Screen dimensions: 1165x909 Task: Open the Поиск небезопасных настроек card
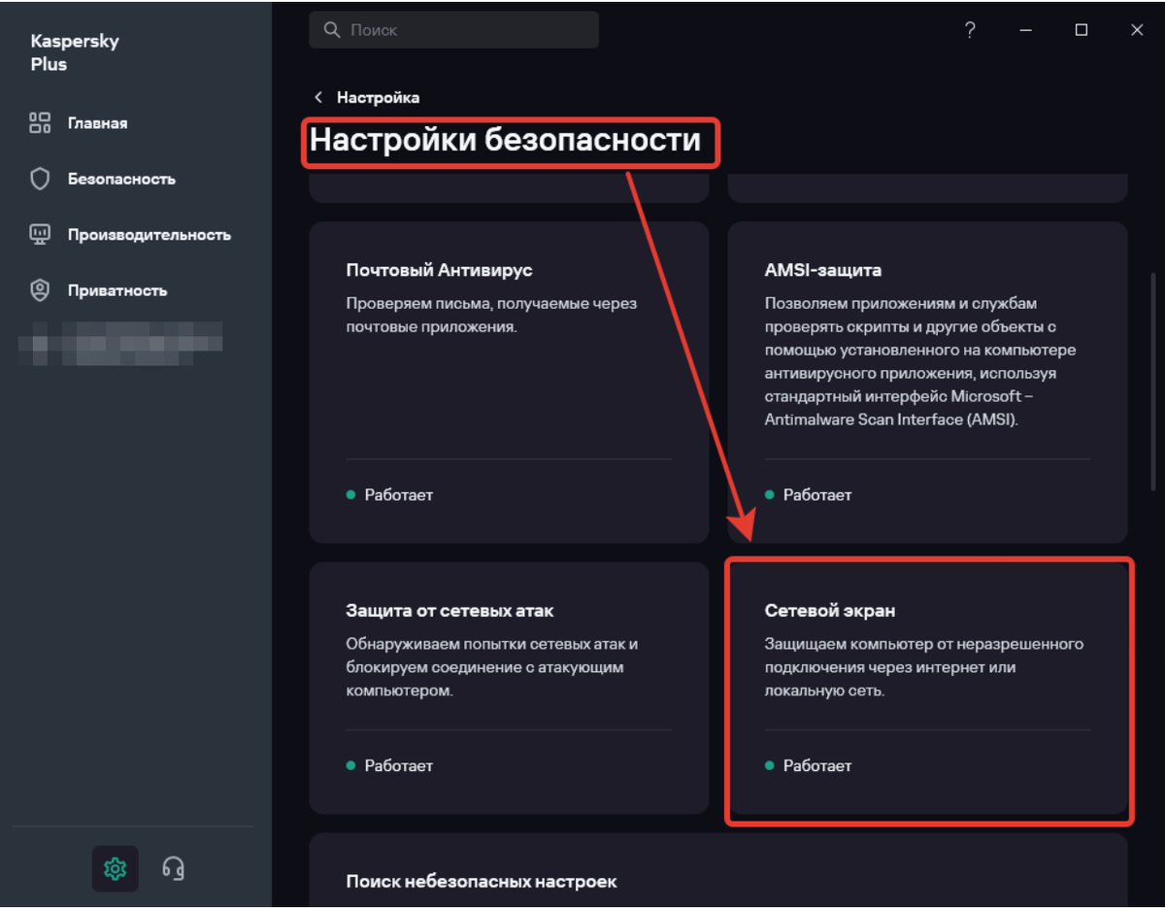tap(718, 870)
